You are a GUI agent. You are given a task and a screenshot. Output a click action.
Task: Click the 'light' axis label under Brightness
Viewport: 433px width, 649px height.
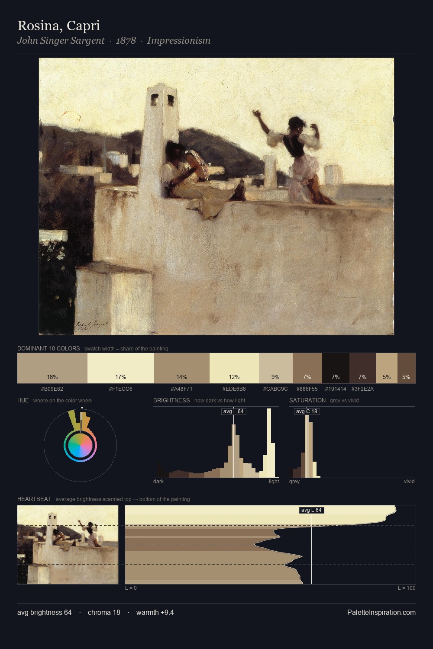(x=274, y=482)
